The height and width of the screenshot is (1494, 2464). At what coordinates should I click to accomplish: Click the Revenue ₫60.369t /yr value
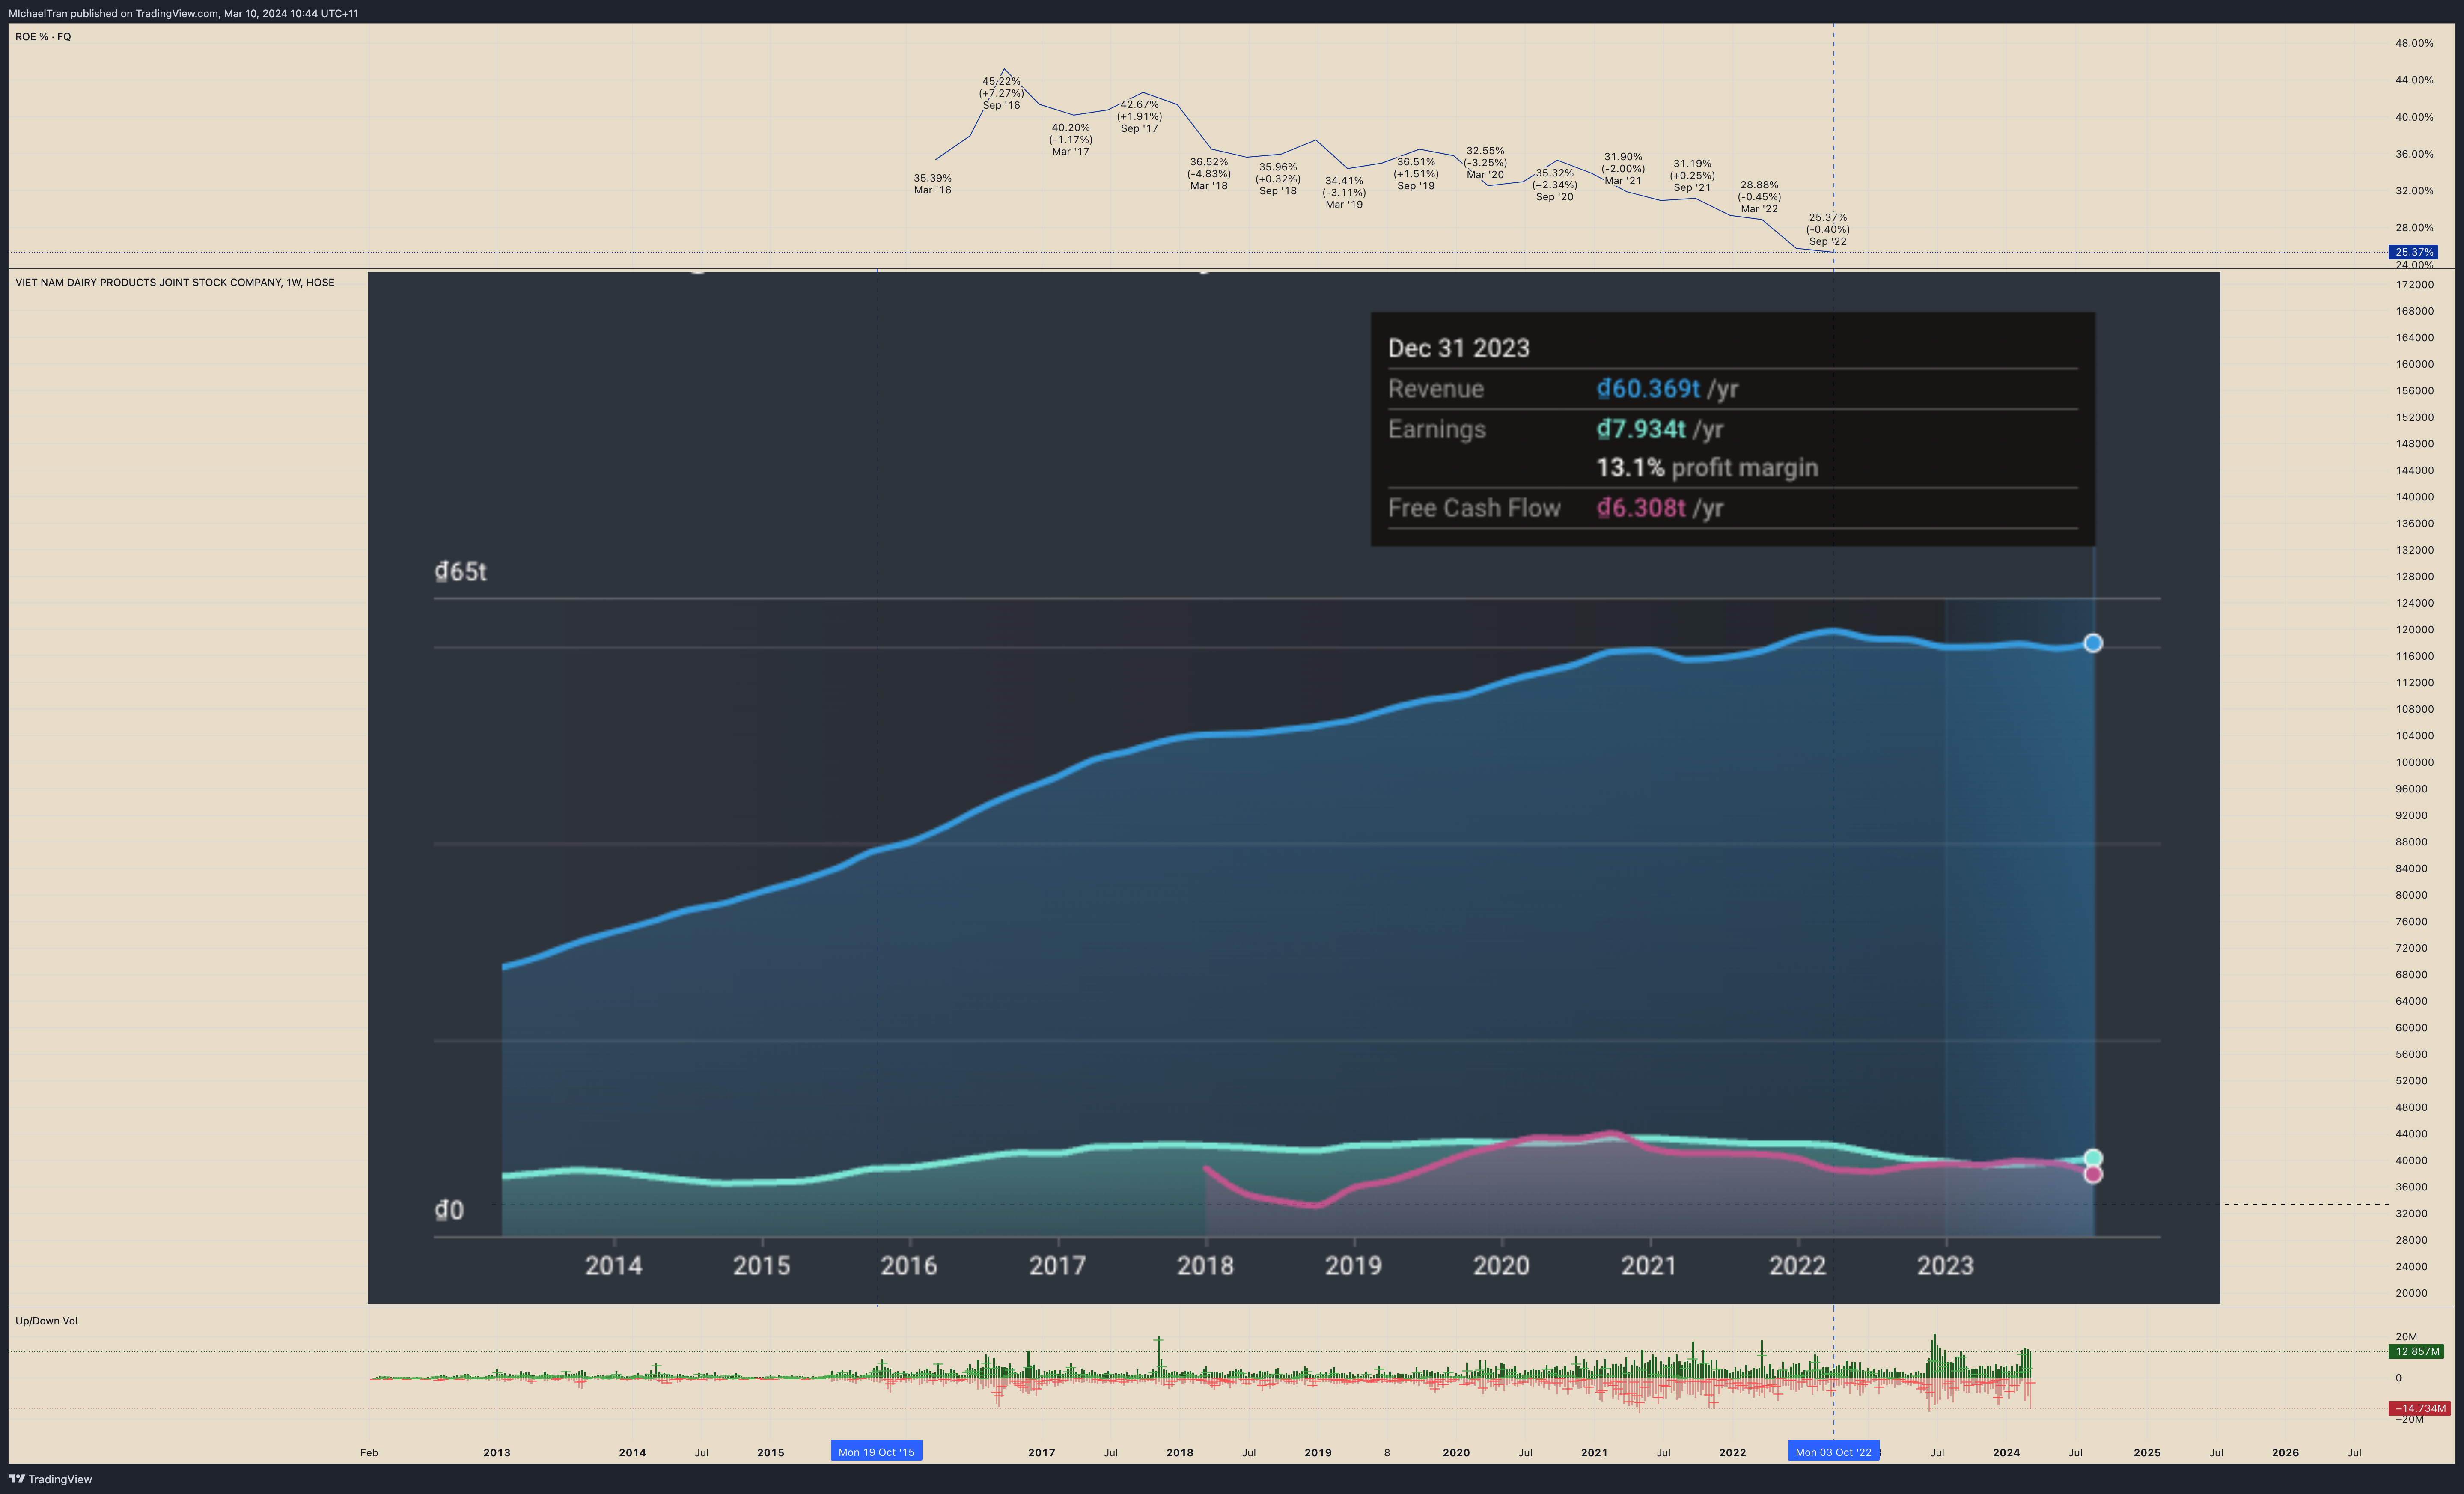pyautogui.click(x=1666, y=389)
